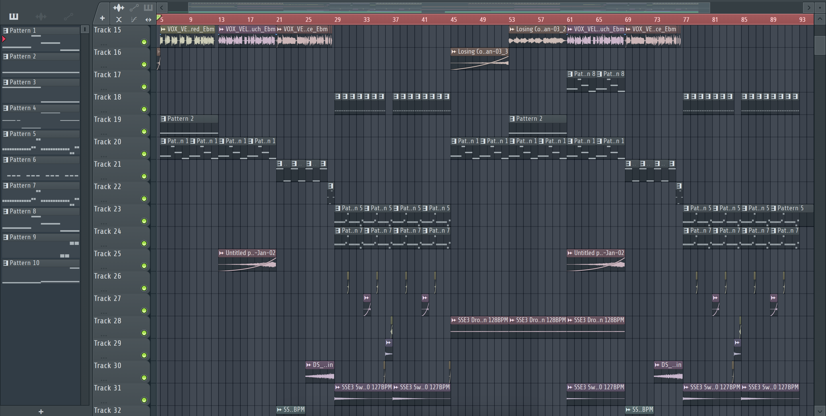Click the X crossfade icon in toolbar
Image resolution: width=826 pixels, height=416 pixels.
coord(119,20)
